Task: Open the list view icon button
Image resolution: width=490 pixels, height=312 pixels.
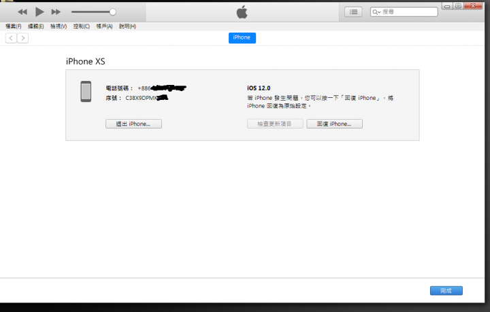Action: 353,12
